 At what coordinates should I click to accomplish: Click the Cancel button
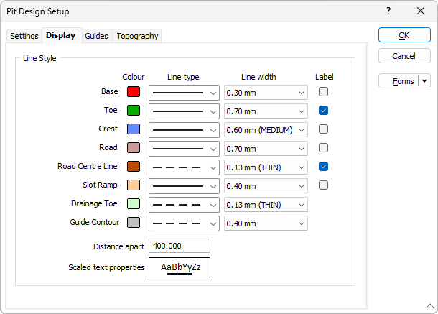click(404, 56)
